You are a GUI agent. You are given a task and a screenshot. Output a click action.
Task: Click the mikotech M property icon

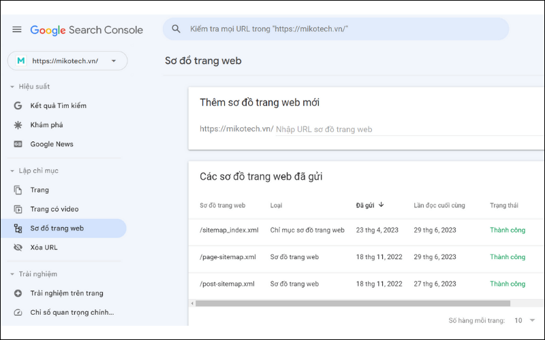click(x=21, y=61)
